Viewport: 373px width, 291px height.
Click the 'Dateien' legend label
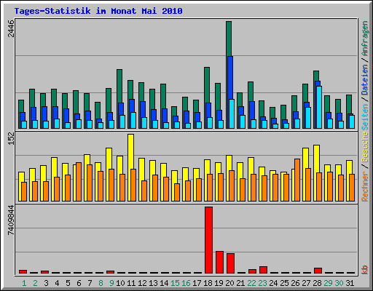point(364,80)
